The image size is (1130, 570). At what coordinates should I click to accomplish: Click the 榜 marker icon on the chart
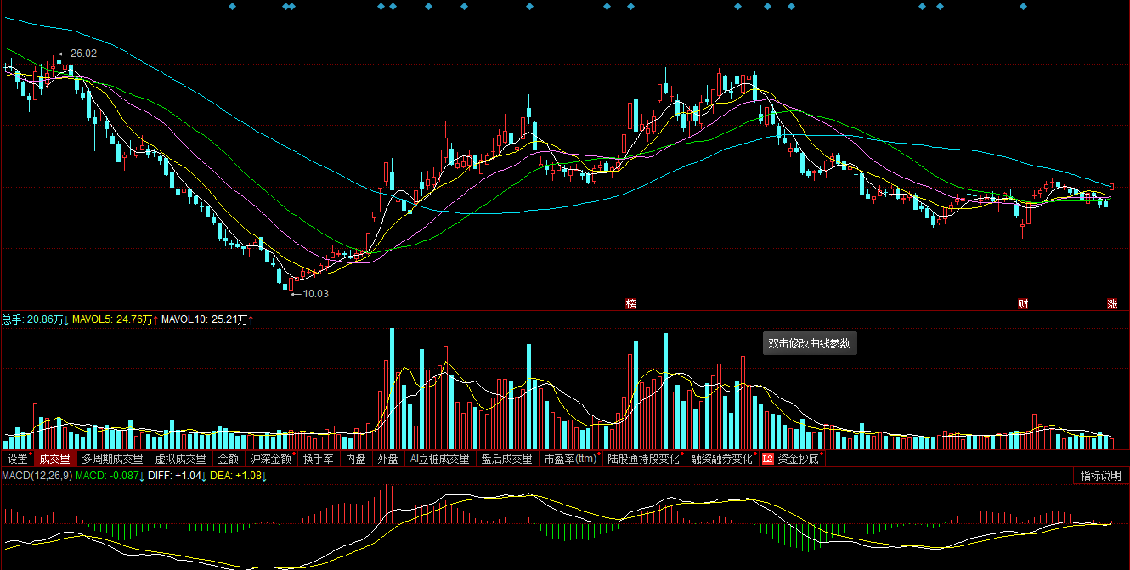(630, 303)
